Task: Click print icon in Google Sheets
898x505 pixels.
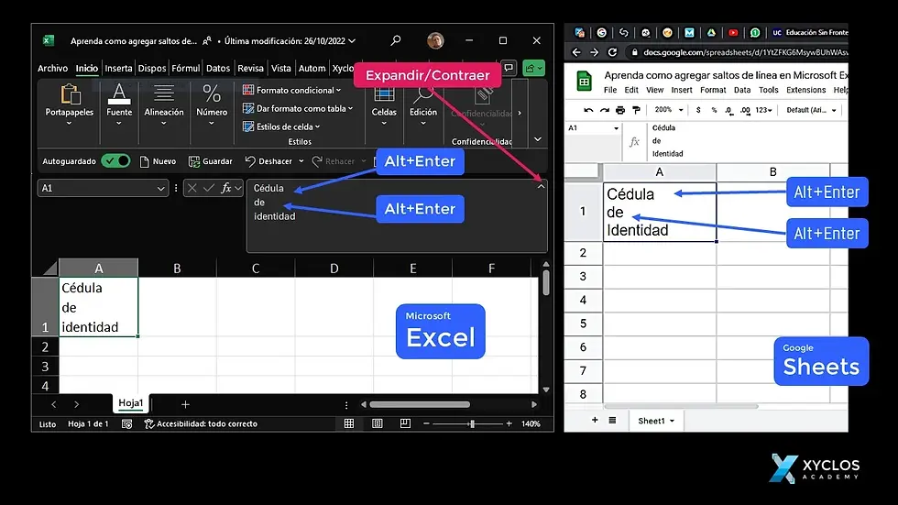Action: [x=620, y=110]
